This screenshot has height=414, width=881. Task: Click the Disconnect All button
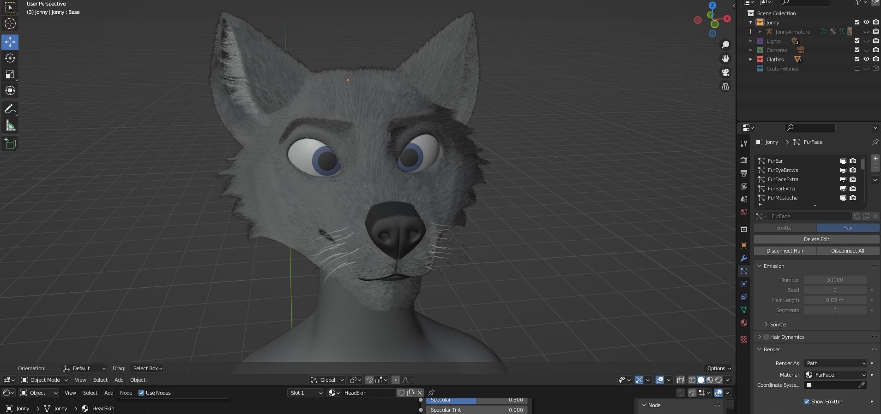pos(848,251)
